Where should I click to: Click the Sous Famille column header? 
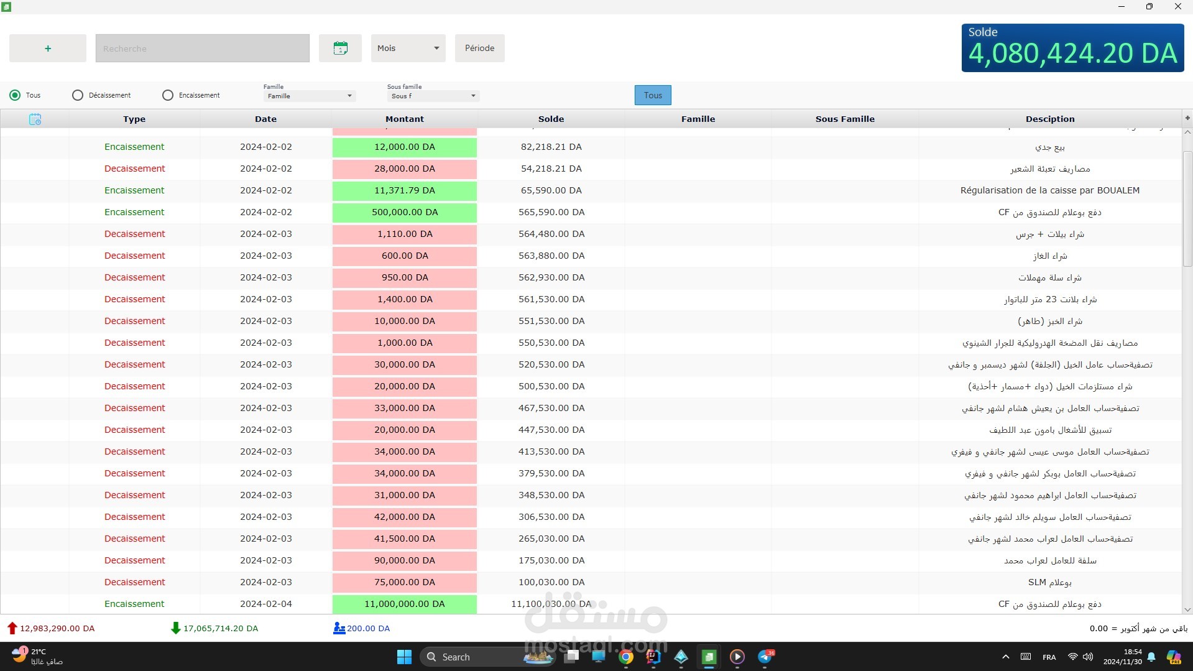pyautogui.click(x=845, y=119)
